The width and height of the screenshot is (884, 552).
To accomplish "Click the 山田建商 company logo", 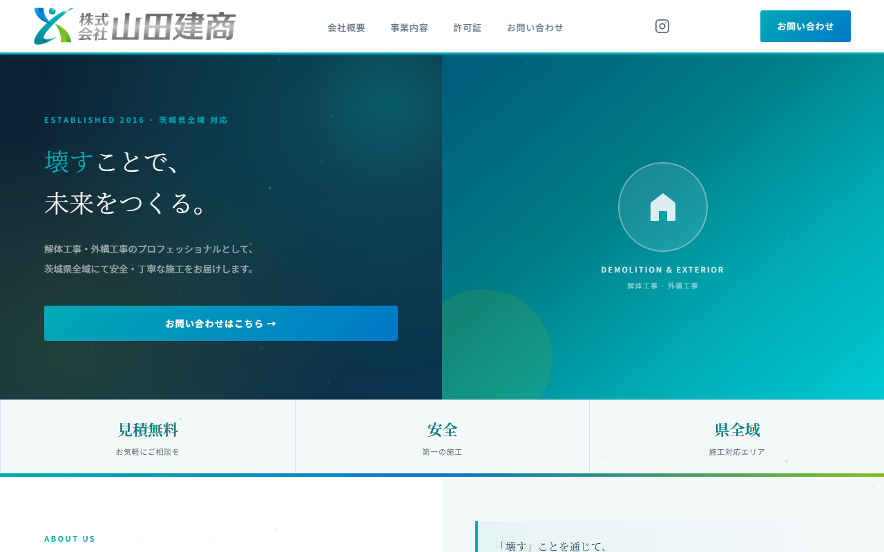I will (x=135, y=26).
